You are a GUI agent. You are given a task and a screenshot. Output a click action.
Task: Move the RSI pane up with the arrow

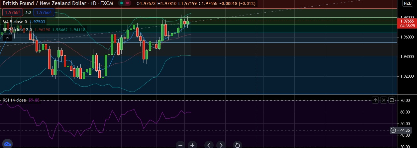point(375,100)
